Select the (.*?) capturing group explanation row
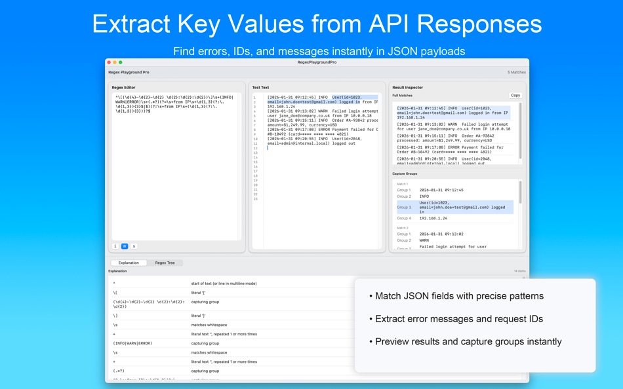This screenshot has width=623, height=389. pyautogui.click(x=232, y=371)
